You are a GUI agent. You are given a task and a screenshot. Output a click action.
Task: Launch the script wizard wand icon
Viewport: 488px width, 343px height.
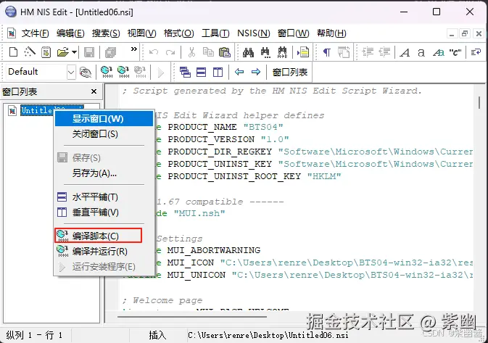pyautogui.click(x=30, y=52)
